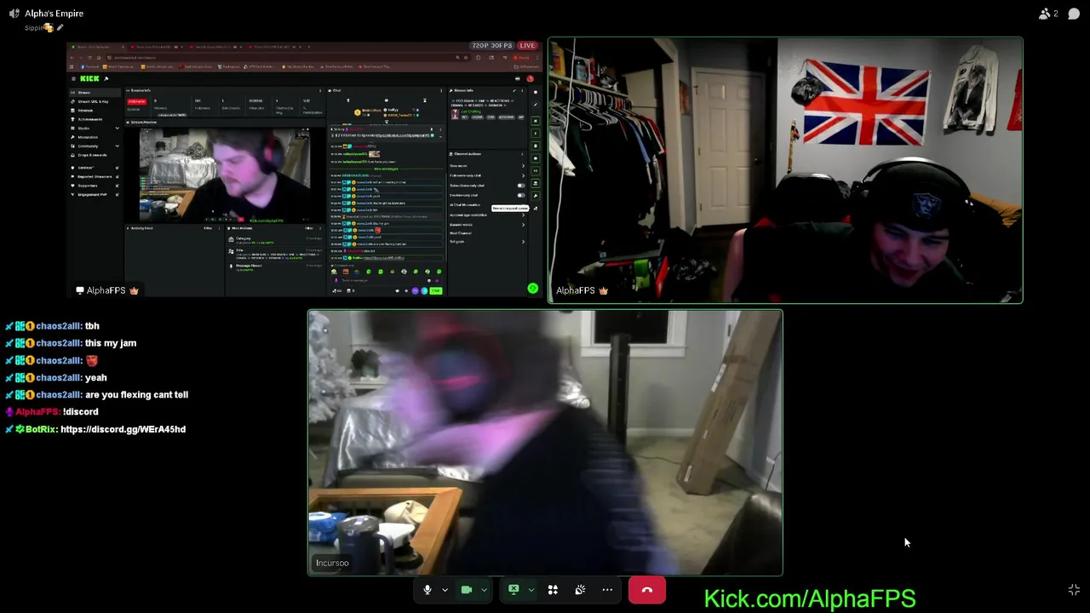Mute the microphone in call controls
This screenshot has width=1090, height=613.
tap(427, 589)
